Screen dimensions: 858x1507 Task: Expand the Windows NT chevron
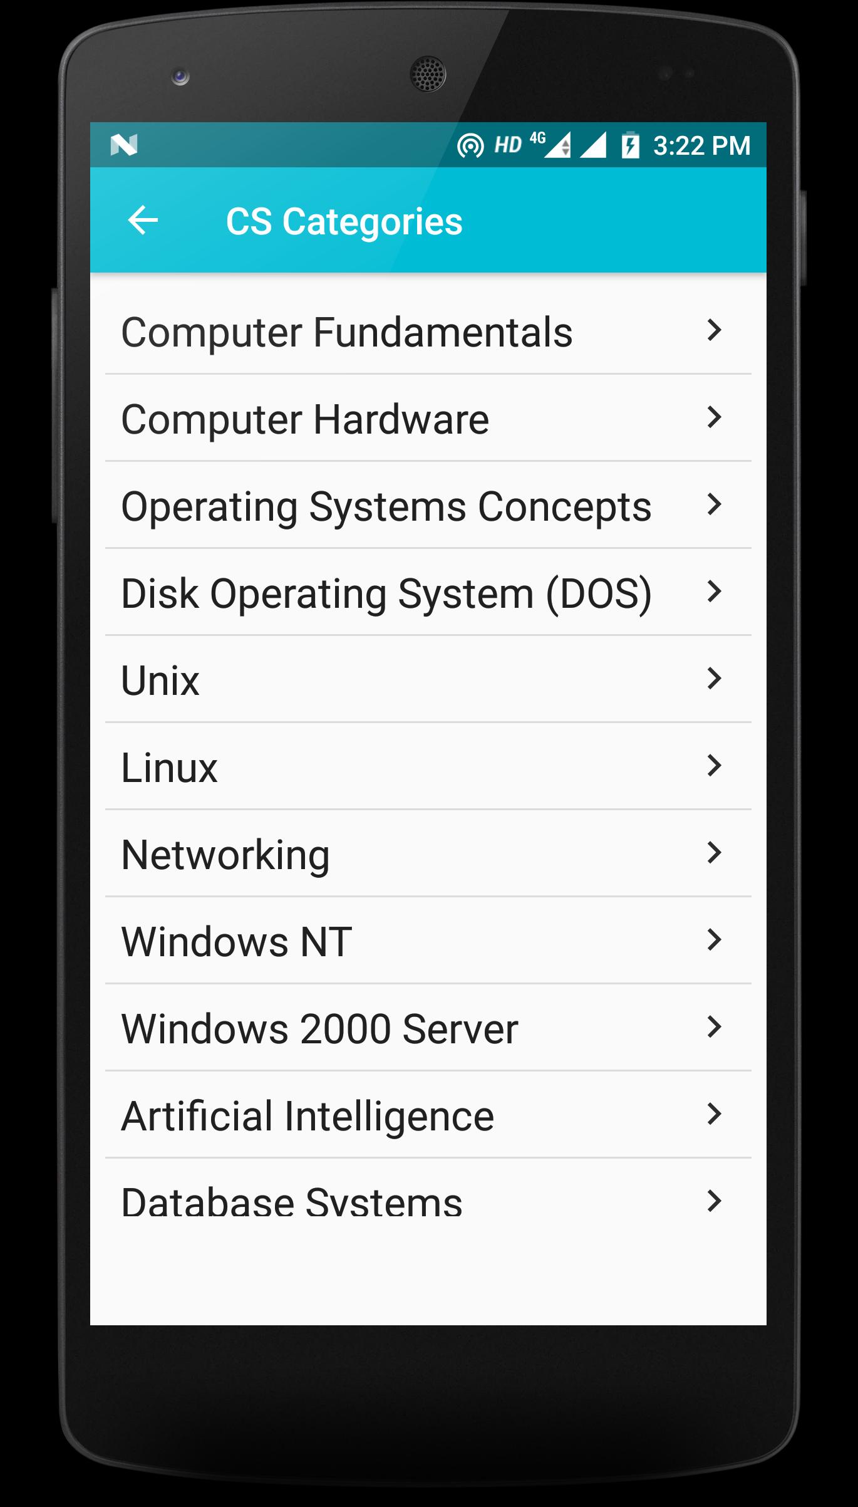pyautogui.click(x=713, y=940)
